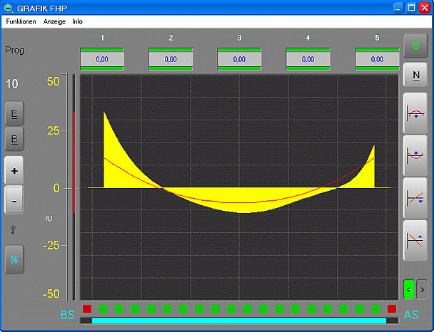Click the cyan snowflake icon button
434x332 pixels.
(14, 259)
